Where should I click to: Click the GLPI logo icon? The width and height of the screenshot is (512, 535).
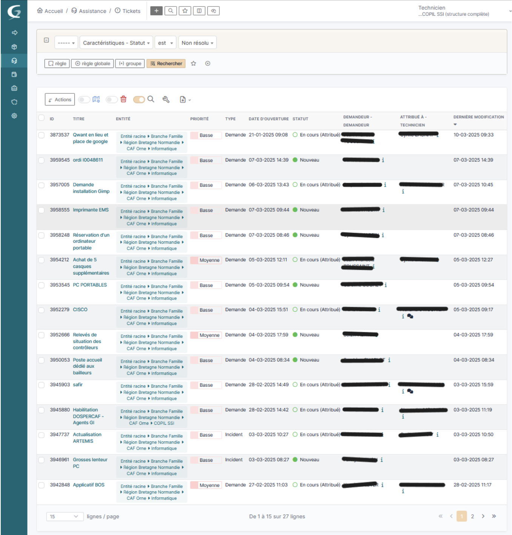tap(14, 12)
